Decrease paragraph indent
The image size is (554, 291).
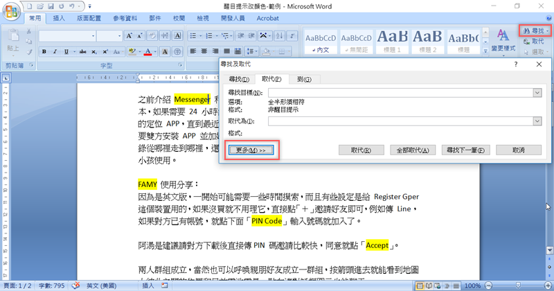[241, 36]
